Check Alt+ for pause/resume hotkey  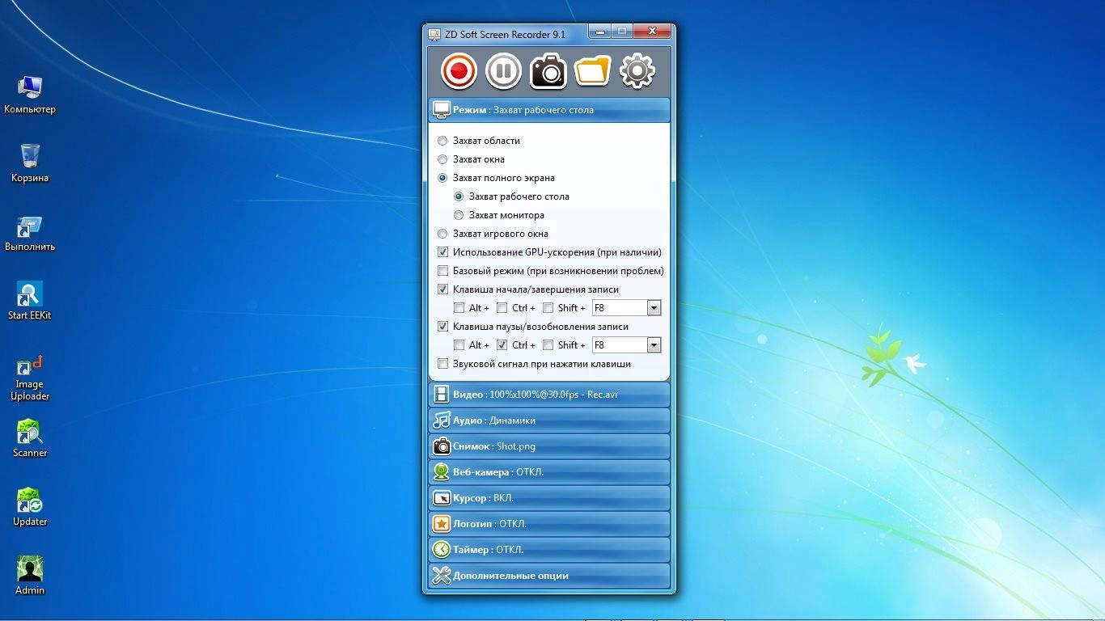[459, 345]
